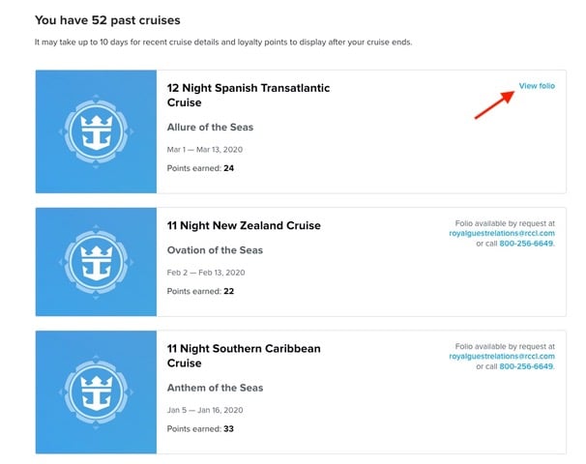Select 11 Night New Zealand Cruise title
The width and height of the screenshot is (586, 464).
coord(244,225)
